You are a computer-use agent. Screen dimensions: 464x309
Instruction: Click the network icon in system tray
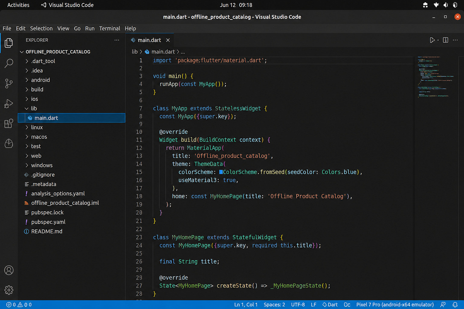tap(436, 5)
